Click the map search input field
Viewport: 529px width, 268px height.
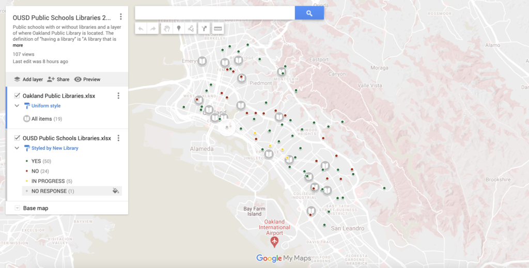click(215, 13)
